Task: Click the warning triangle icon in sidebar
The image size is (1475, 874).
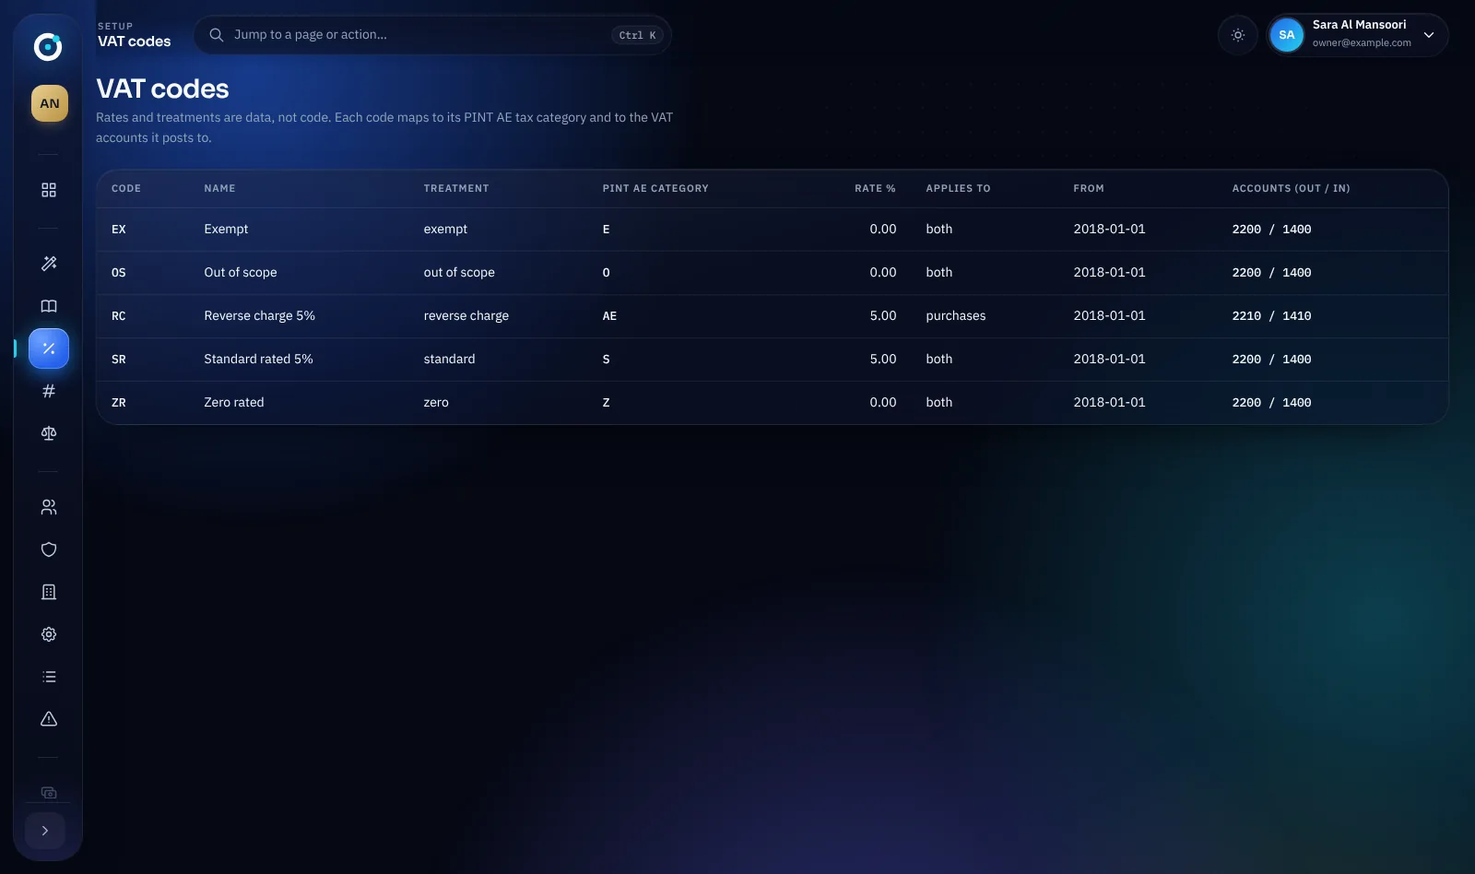Action: tap(49, 719)
